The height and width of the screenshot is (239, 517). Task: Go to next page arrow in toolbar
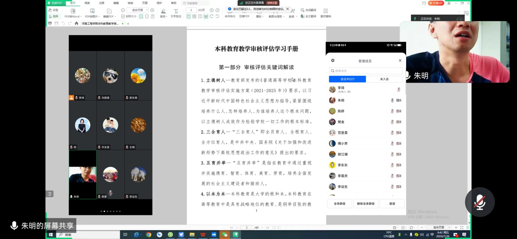tap(218, 10)
